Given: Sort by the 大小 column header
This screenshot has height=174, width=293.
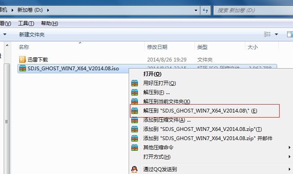Looking at the screenshot, I should [x=253, y=47].
